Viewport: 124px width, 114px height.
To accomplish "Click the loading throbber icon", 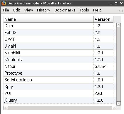I will [121, 10].
